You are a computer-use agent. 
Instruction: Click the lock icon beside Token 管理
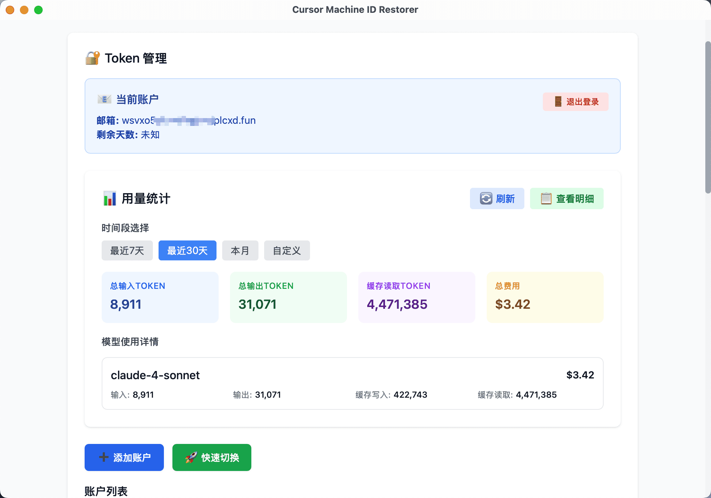92,58
